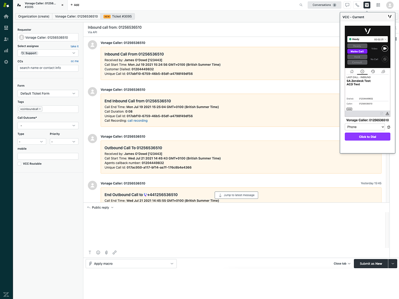Open the Customers icon in left sidebar
The image size is (399, 299).
[x=6, y=39]
